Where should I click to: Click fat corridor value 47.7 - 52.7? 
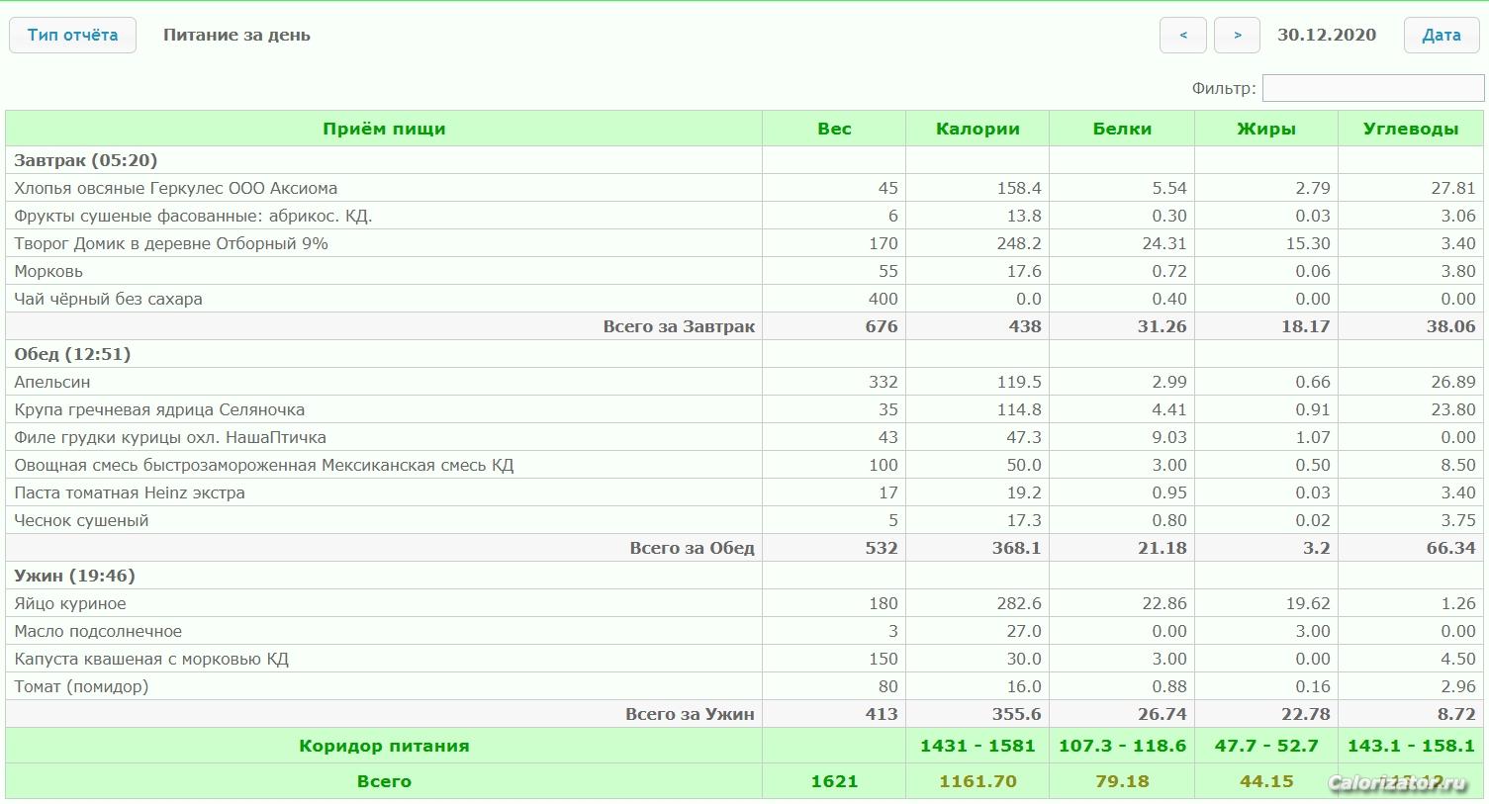[x=1266, y=746]
